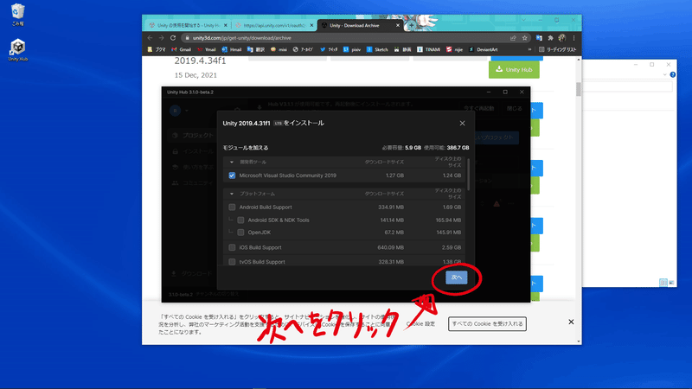Close the Unity - Download Archive tab
The image size is (692, 389).
pos(398,26)
